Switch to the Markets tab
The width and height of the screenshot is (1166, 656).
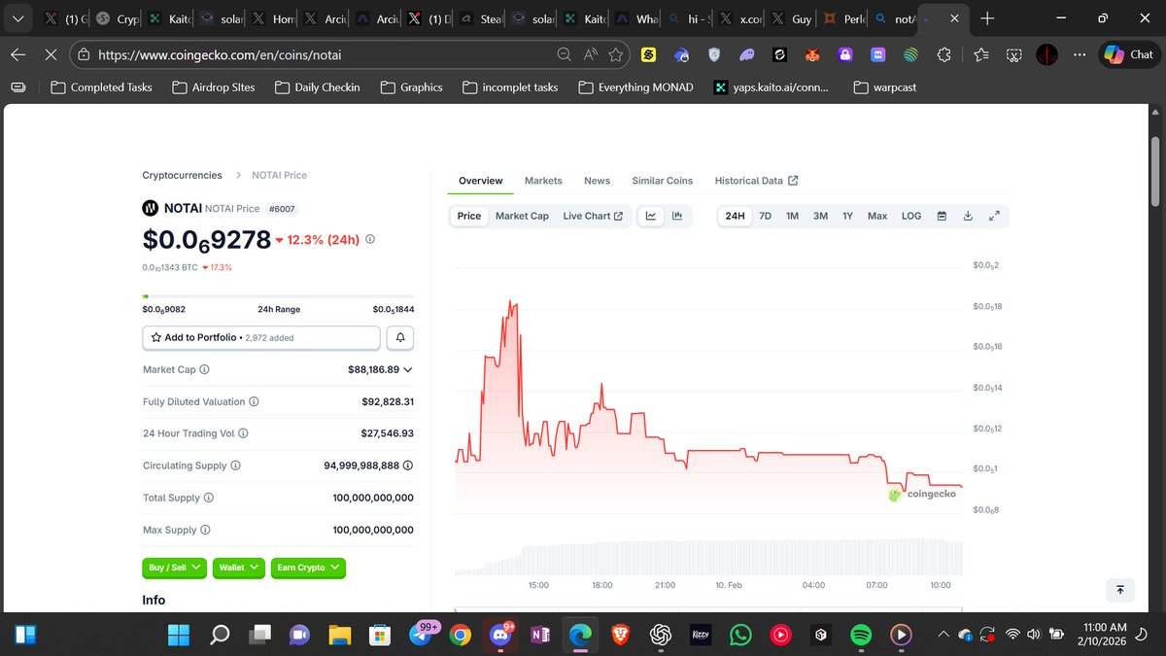(543, 181)
